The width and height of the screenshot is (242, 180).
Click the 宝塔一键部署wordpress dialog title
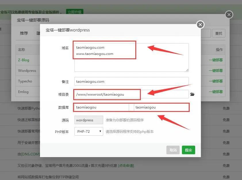pos(68,30)
